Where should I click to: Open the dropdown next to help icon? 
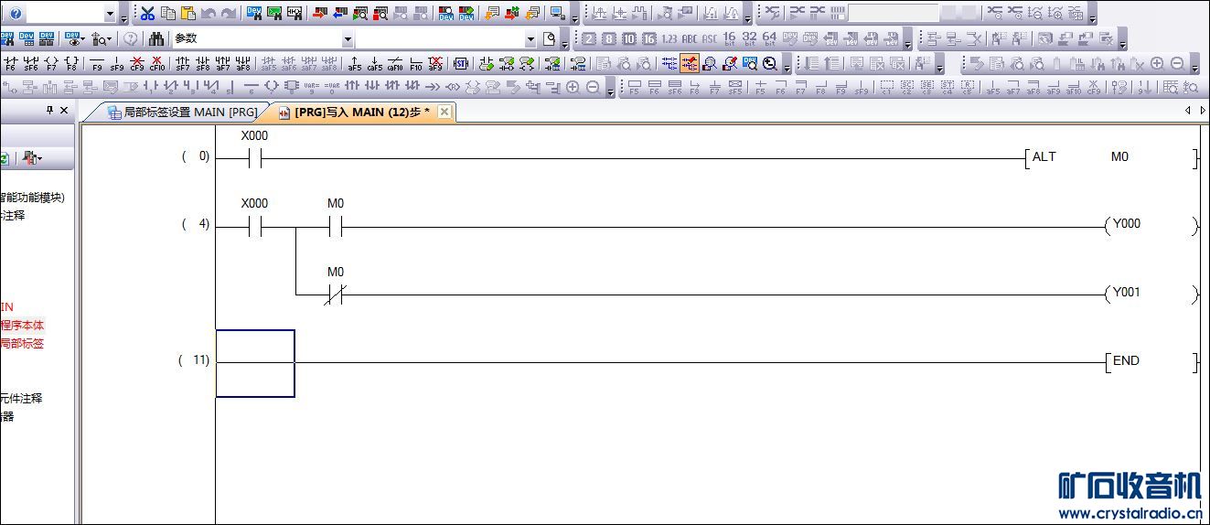(110, 14)
